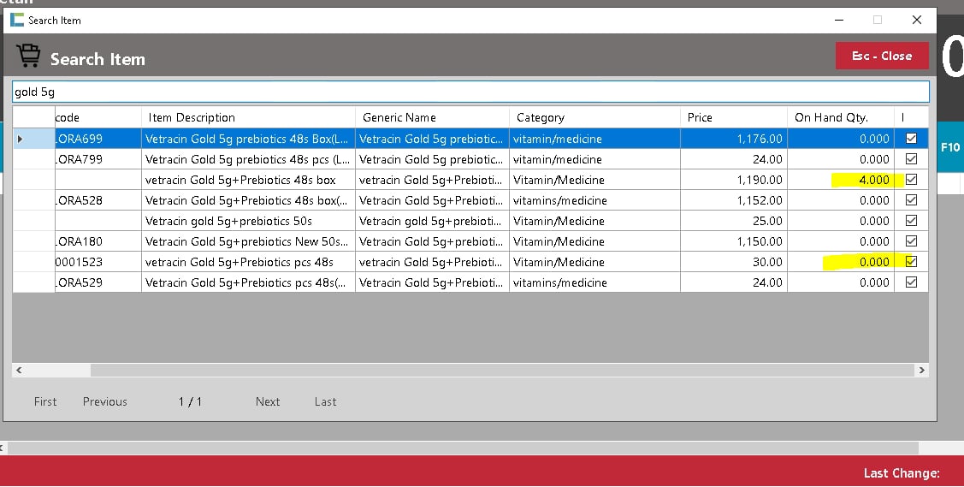Click the search box containing gold 5g
The width and height of the screenshot is (964, 487).
[470, 92]
